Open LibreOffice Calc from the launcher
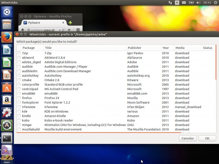This screenshot has width=219, height=164. click(x=7, y=62)
